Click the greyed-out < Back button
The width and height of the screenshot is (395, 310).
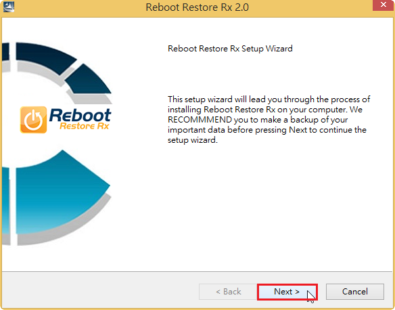[228, 292]
